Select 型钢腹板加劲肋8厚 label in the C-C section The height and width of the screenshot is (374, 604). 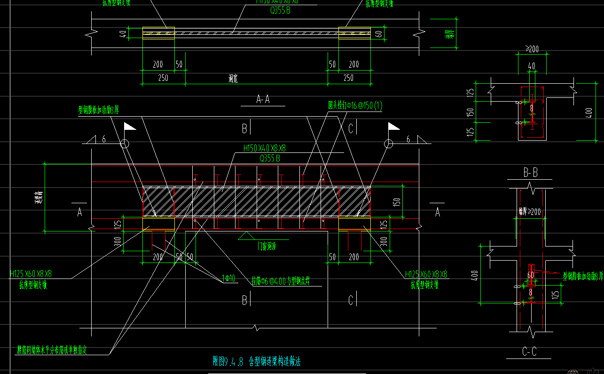click(x=583, y=276)
